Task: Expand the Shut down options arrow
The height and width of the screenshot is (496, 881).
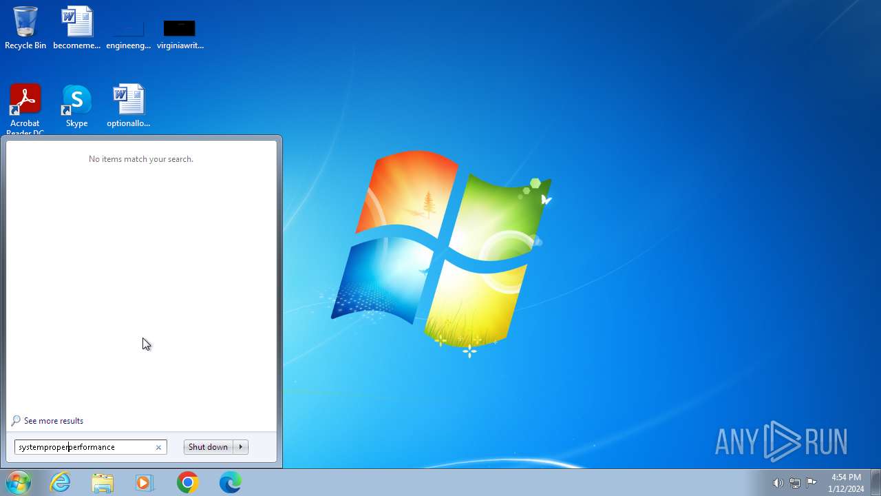Action: [241, 447]
